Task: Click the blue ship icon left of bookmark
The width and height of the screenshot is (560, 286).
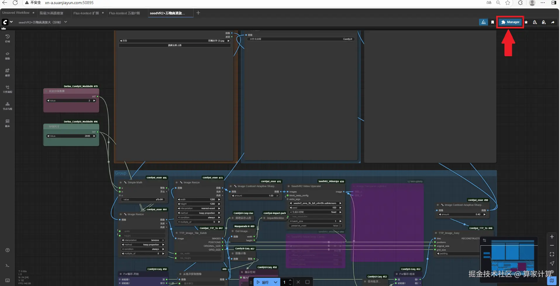Action: click(483, 22)
